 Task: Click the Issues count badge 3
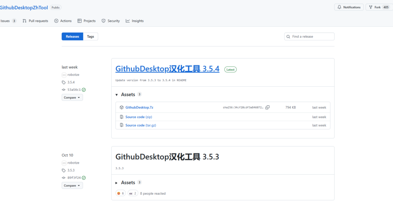(x=14, y=21)
